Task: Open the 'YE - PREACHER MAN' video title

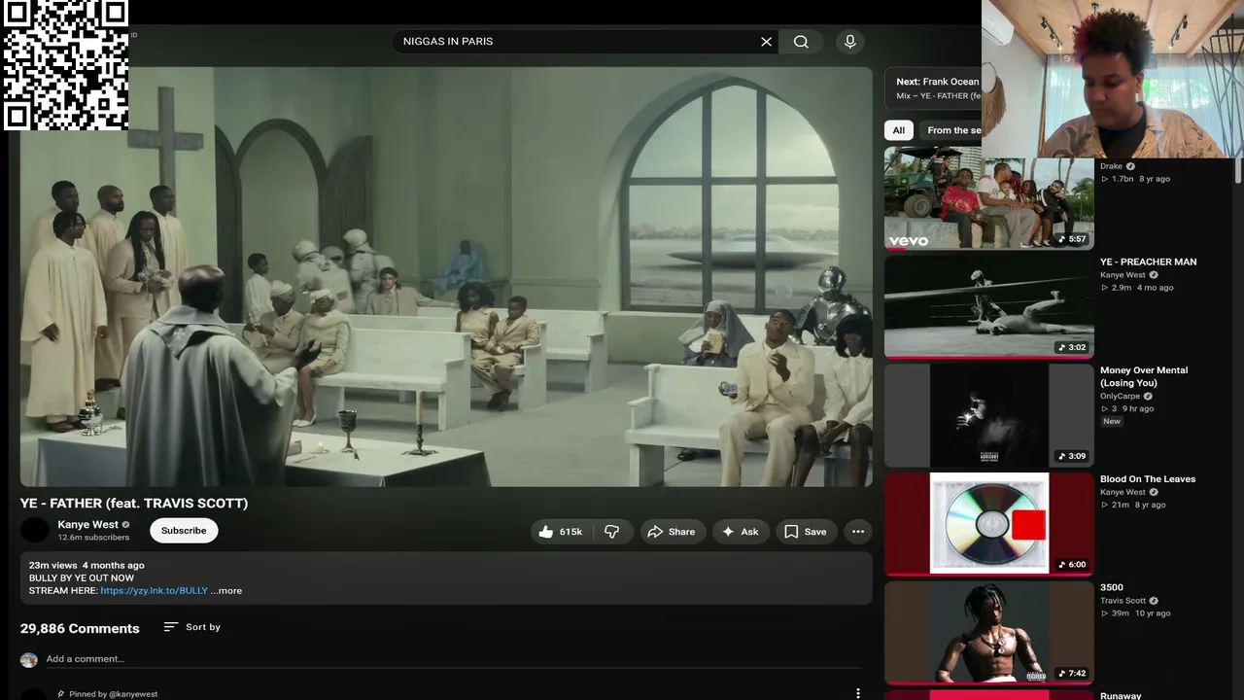Action: [1148, 262]
